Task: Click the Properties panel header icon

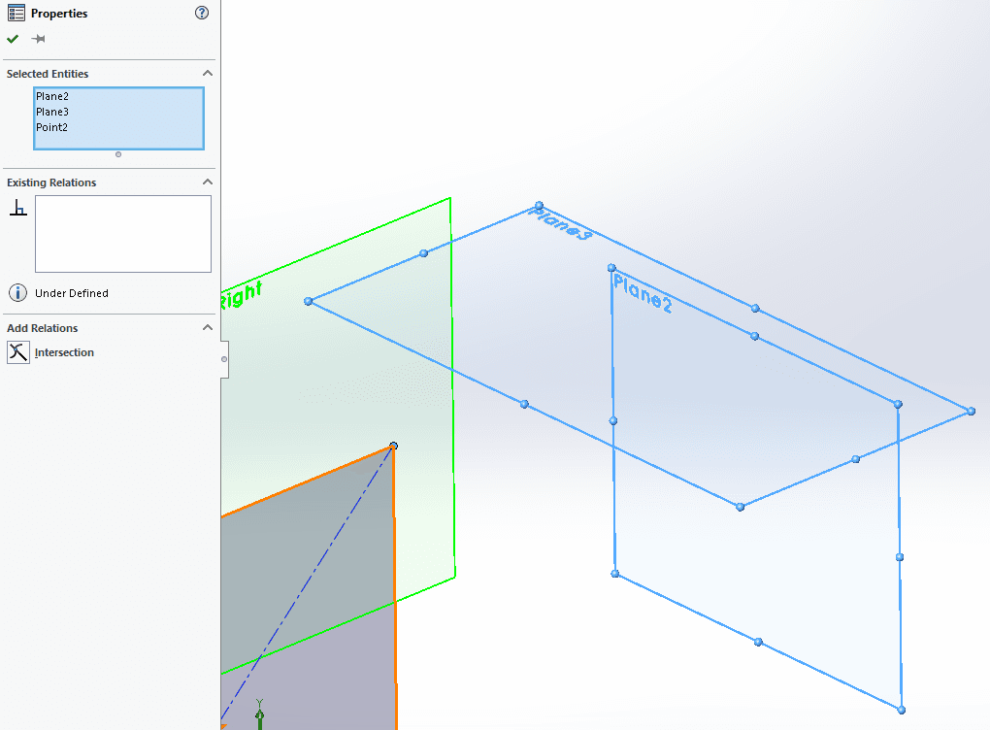Action: (16, 14)
